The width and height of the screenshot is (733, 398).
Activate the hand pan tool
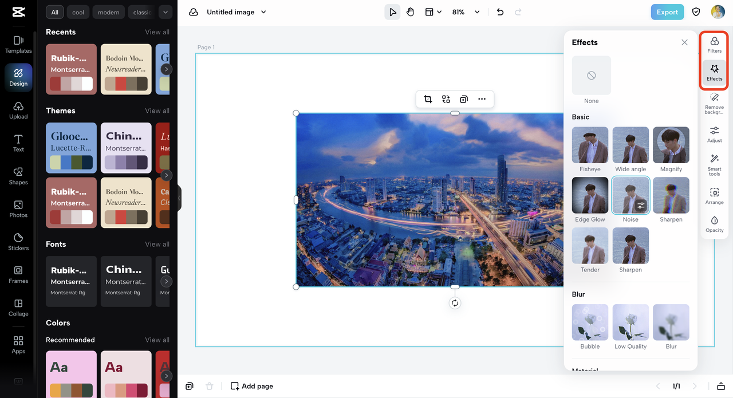[x=410, y=12]
